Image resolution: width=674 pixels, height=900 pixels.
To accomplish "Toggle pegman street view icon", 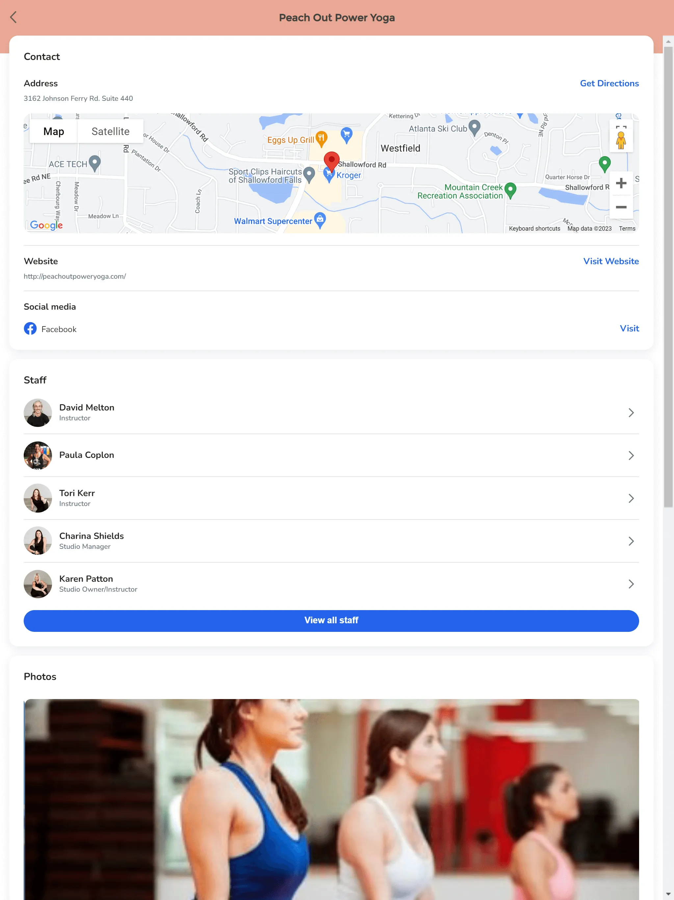I will coord(622,140).
